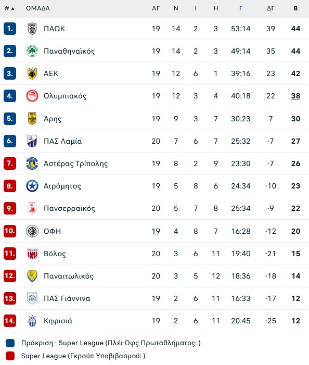309x365 pixels.
Task: Click the Άρης yellow team crest
Action: point(32,119)
